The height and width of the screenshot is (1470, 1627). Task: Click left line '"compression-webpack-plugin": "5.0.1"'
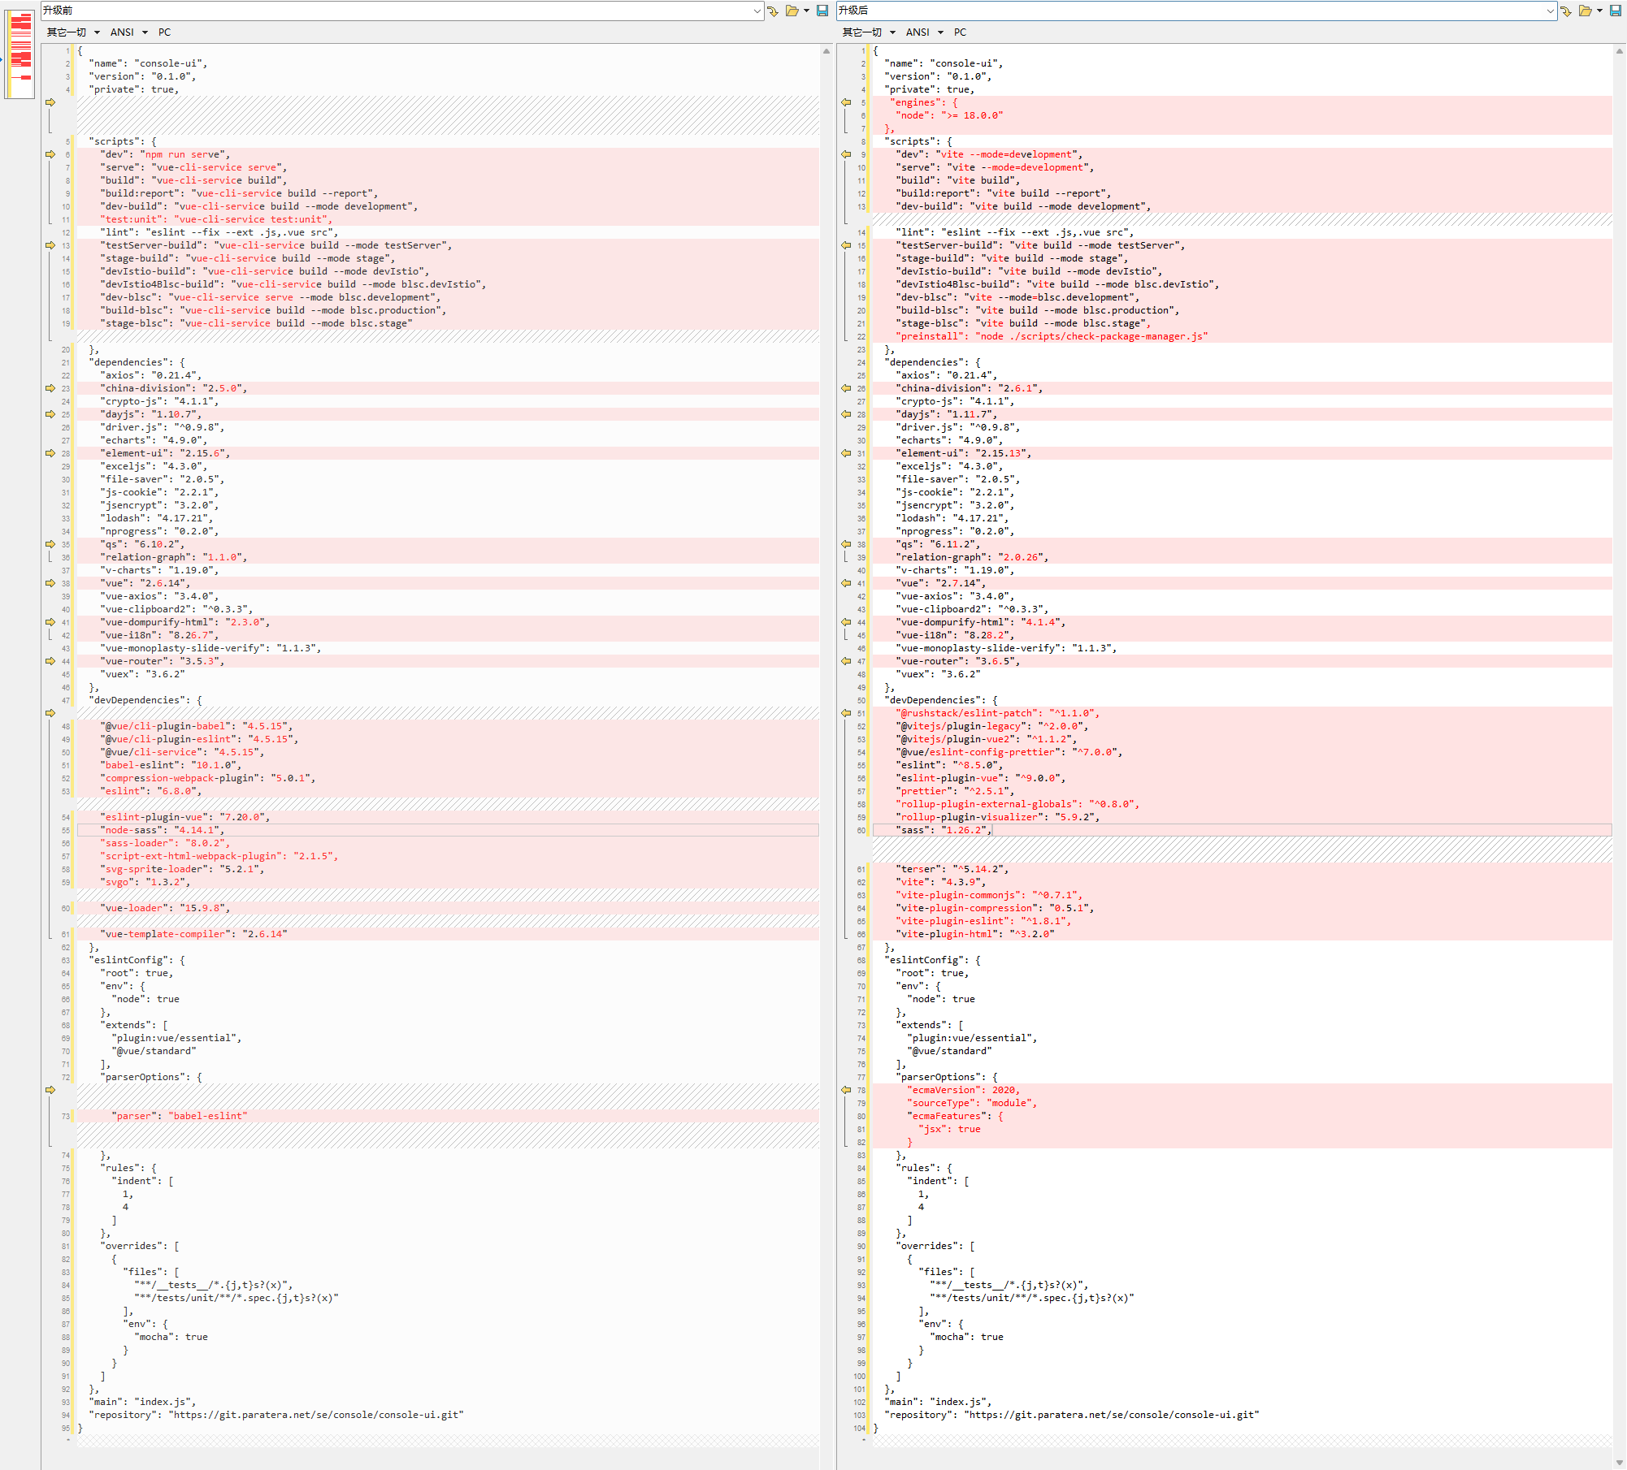tap(208, 778)
